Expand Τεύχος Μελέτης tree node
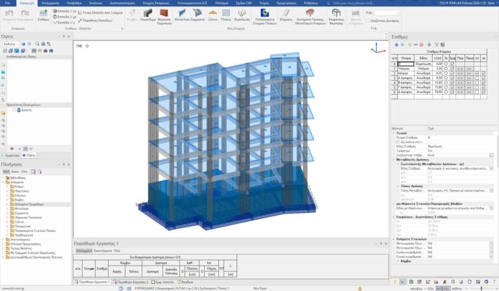This screenshot has width=499, height=291. coord(3,248)
